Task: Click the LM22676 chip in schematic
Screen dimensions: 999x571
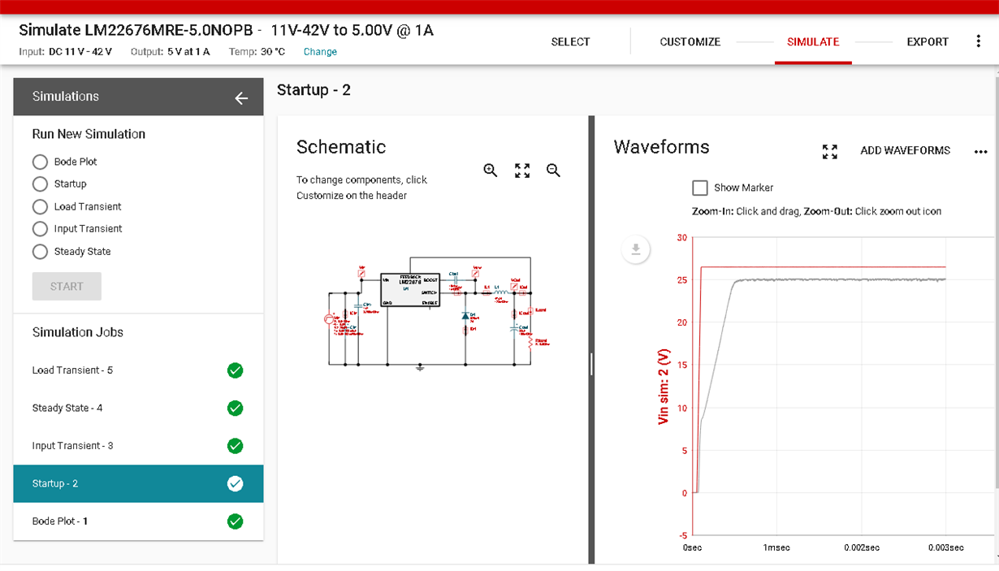Action: coord(410,291)
